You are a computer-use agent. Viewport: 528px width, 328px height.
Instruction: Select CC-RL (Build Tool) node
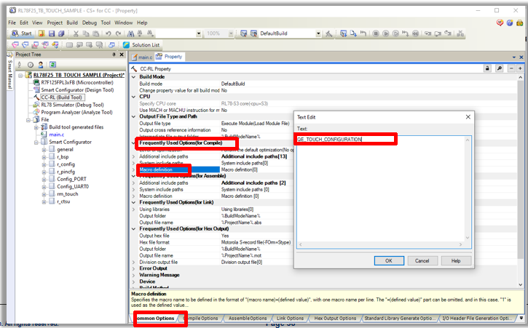pyautogui.click(x=61, y=97)
